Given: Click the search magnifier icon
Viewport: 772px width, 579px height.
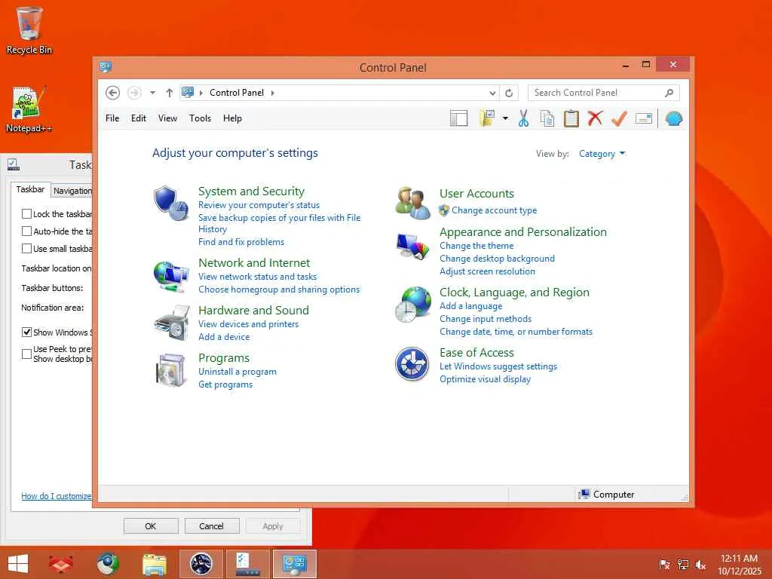Looking at the screenshot, I should point(669,93).
